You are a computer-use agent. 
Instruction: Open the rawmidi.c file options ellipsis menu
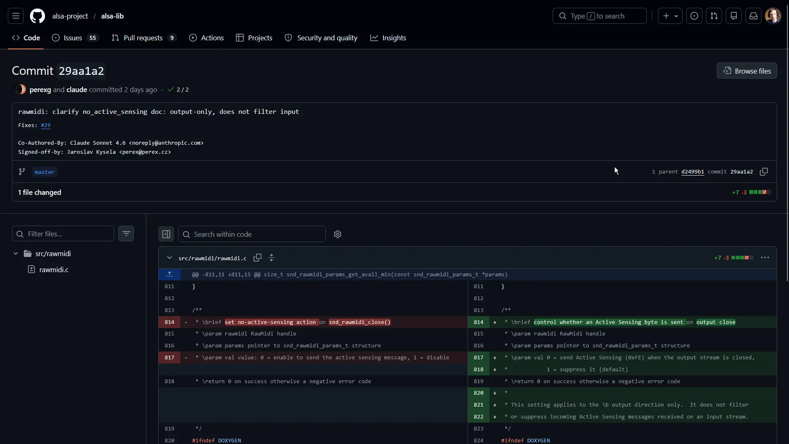pyautogui.click(x=765, y=258)
